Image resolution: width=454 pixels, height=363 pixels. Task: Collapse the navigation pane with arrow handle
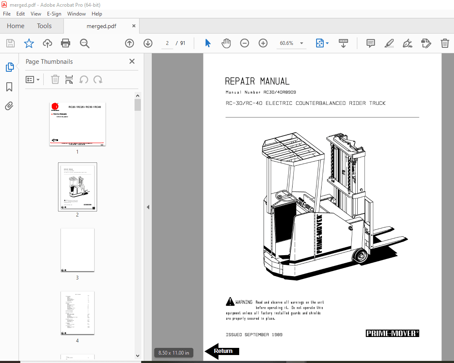tap(148, 207)
